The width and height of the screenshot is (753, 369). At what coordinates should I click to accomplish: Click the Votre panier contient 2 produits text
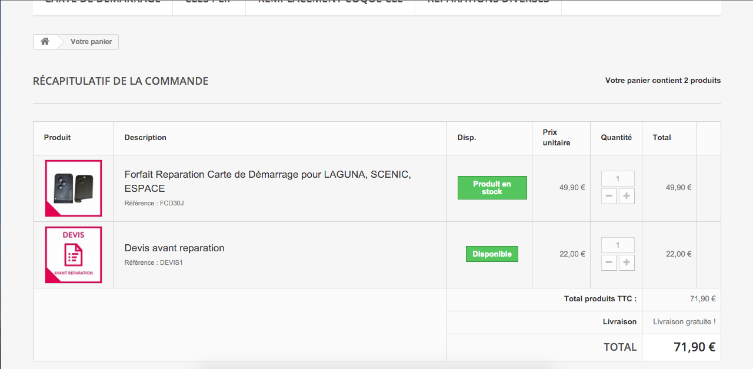pos(662,81)
